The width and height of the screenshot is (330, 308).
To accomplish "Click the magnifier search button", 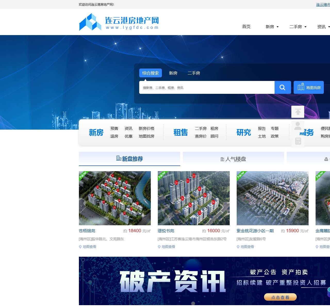I will click(x=283, y=87).
